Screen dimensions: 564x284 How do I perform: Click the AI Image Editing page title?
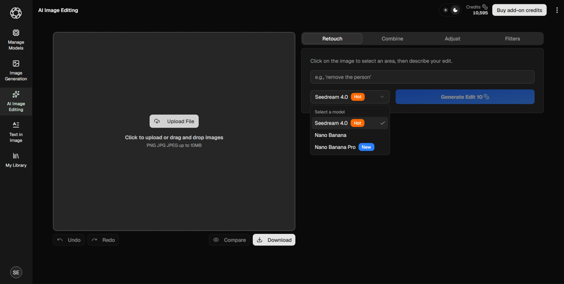[x=58, y=10]
